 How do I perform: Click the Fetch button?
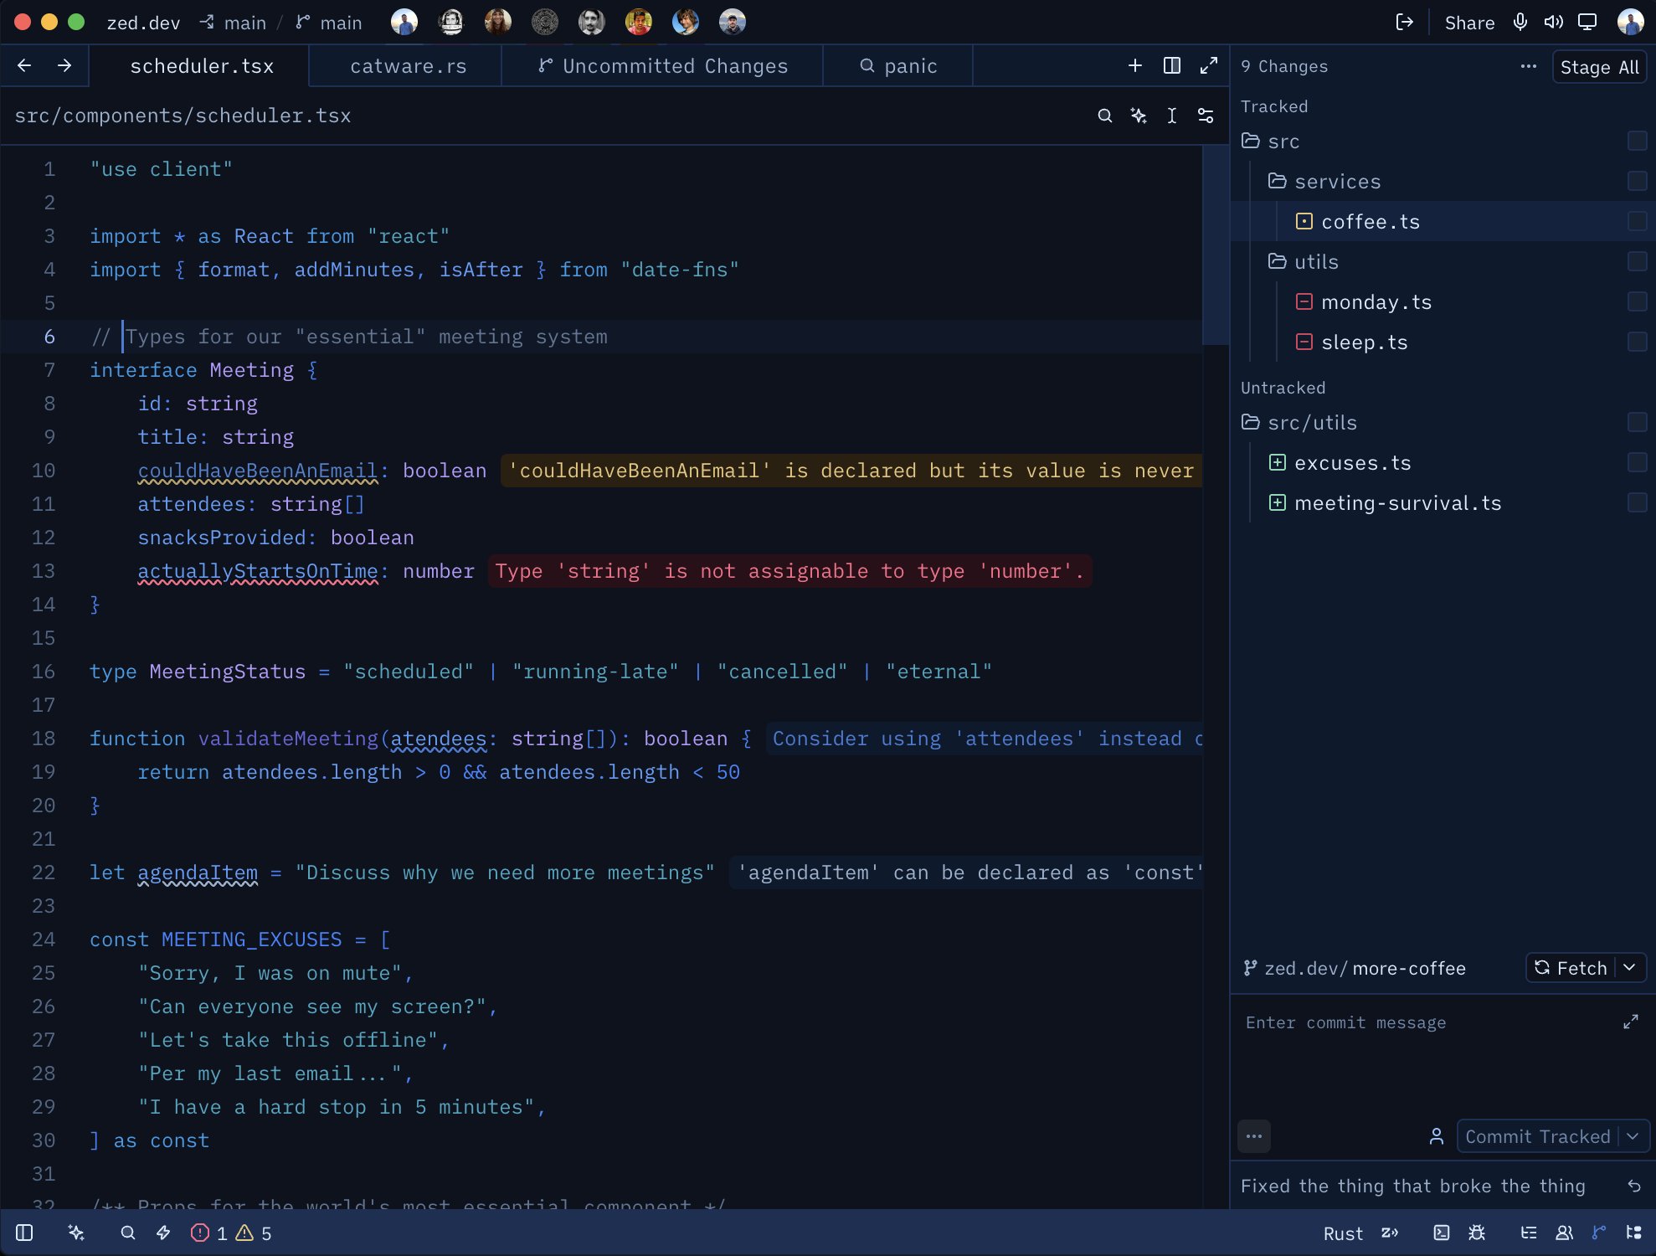(x=1571, y=968)
